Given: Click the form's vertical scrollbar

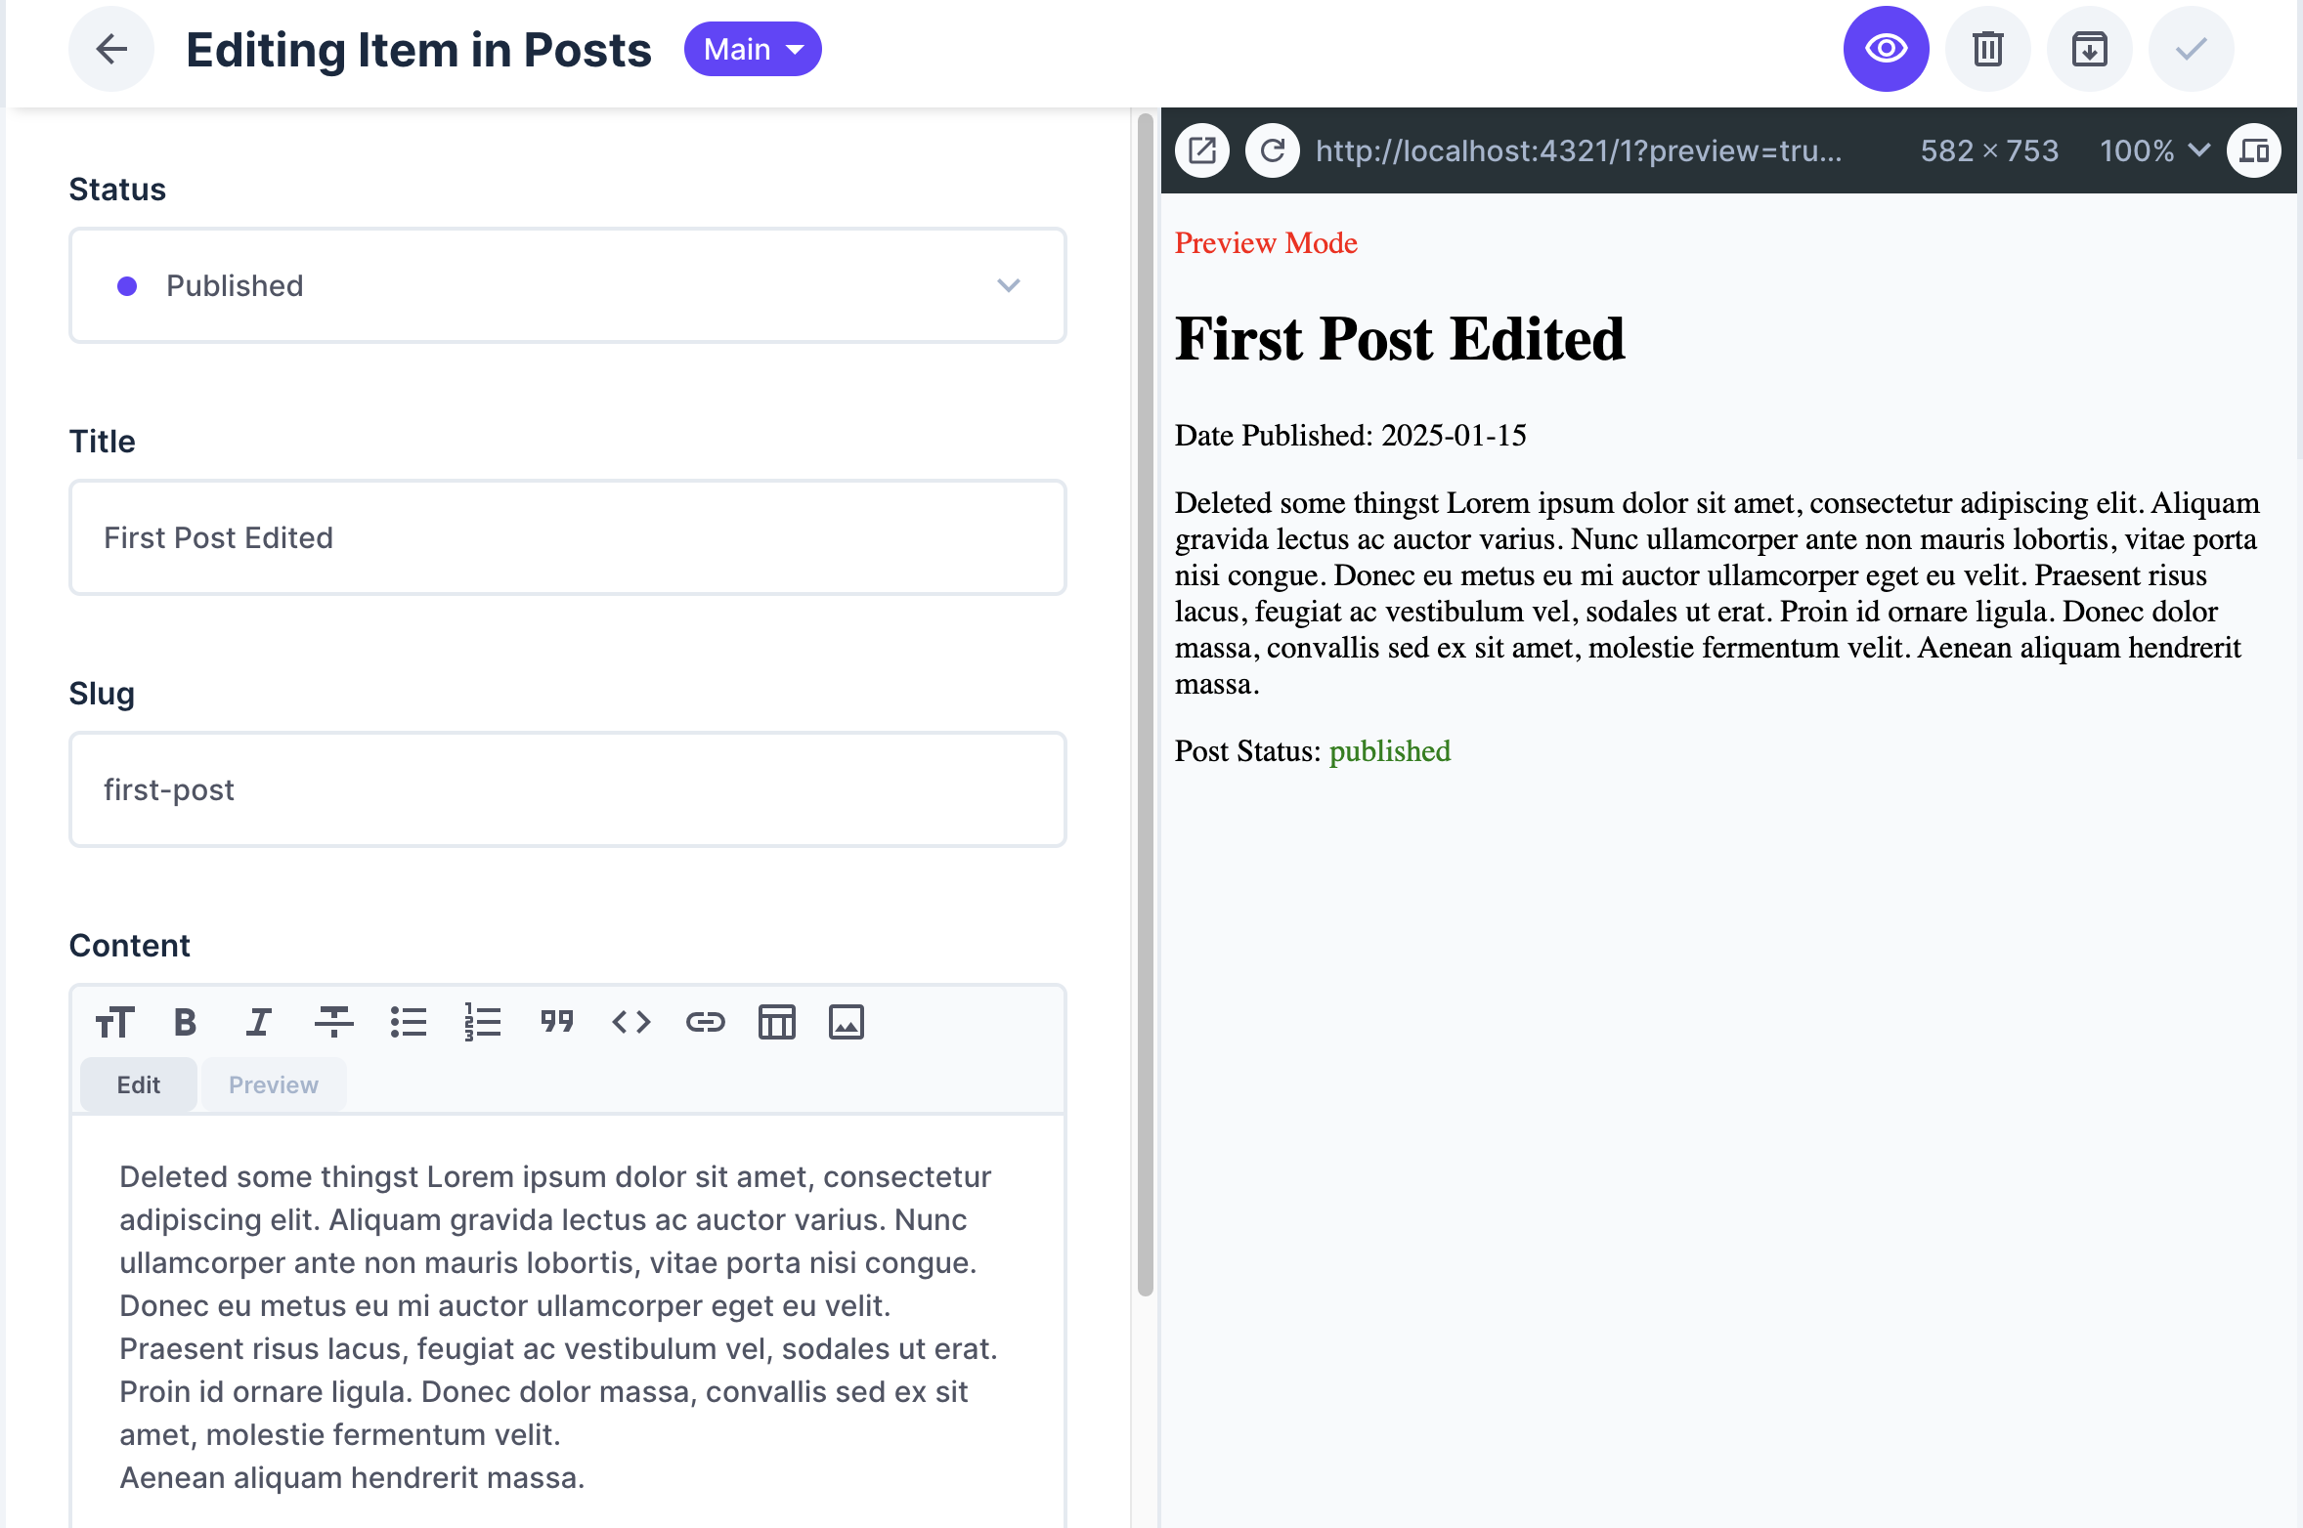Looking at the screenshot, I should (x=1146, y=703).
